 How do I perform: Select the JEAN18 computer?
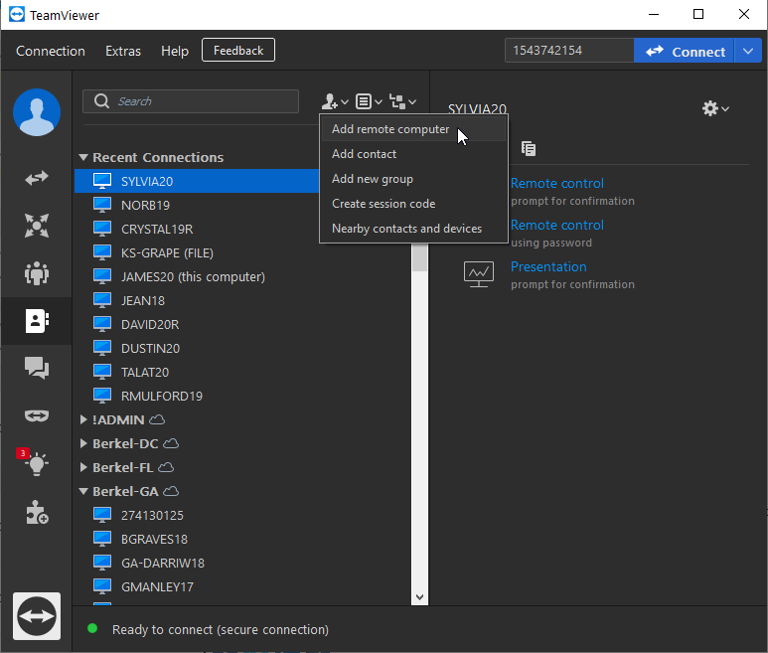pos(244,300)
